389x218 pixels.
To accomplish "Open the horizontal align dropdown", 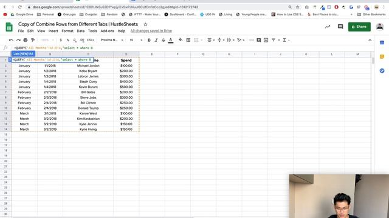I will tap(211, 40).
